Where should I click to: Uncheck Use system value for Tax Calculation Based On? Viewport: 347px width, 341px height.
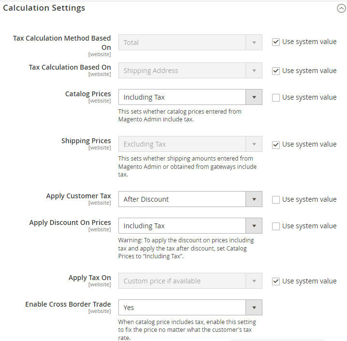click(x=276, y=71)
